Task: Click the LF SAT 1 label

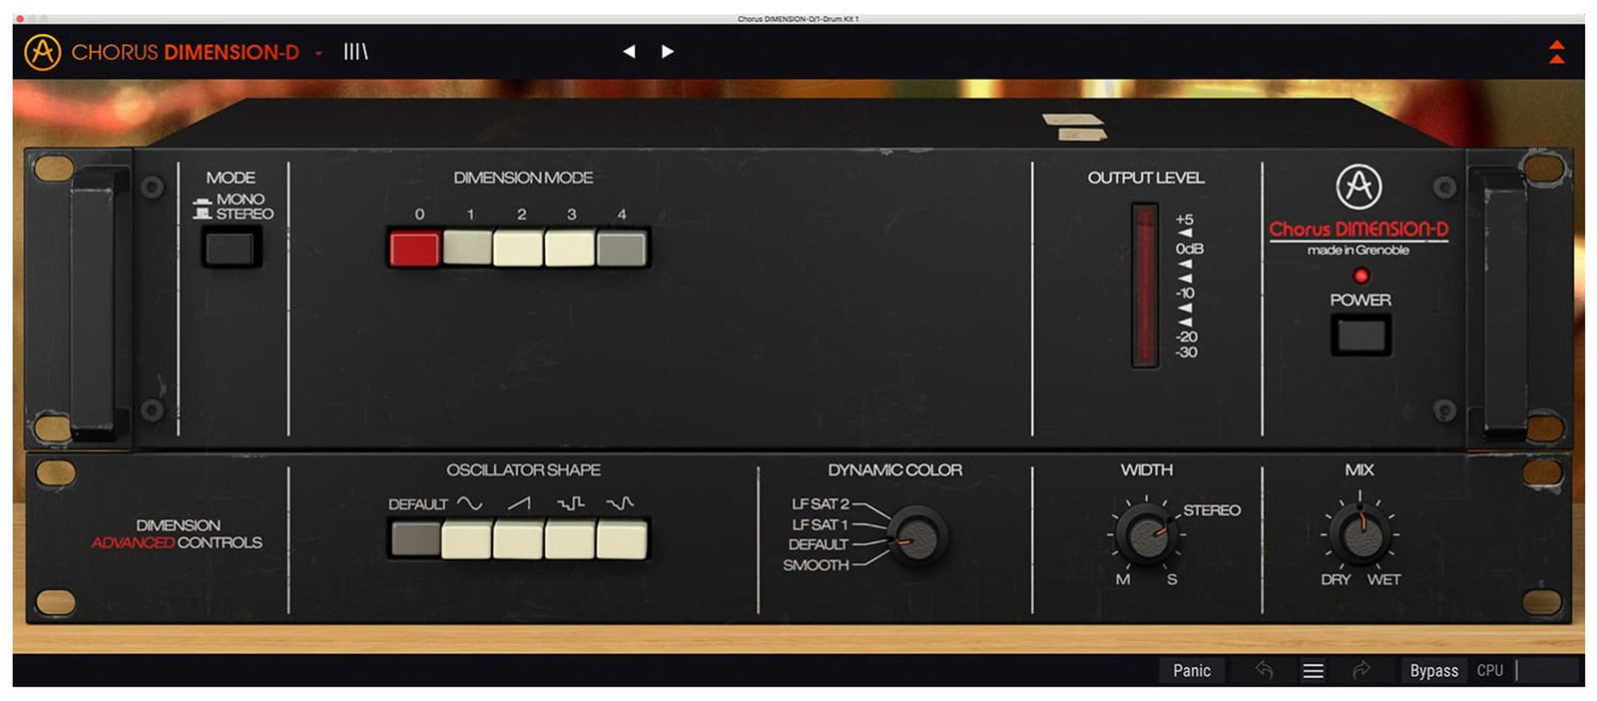Action: coord(820,524)
